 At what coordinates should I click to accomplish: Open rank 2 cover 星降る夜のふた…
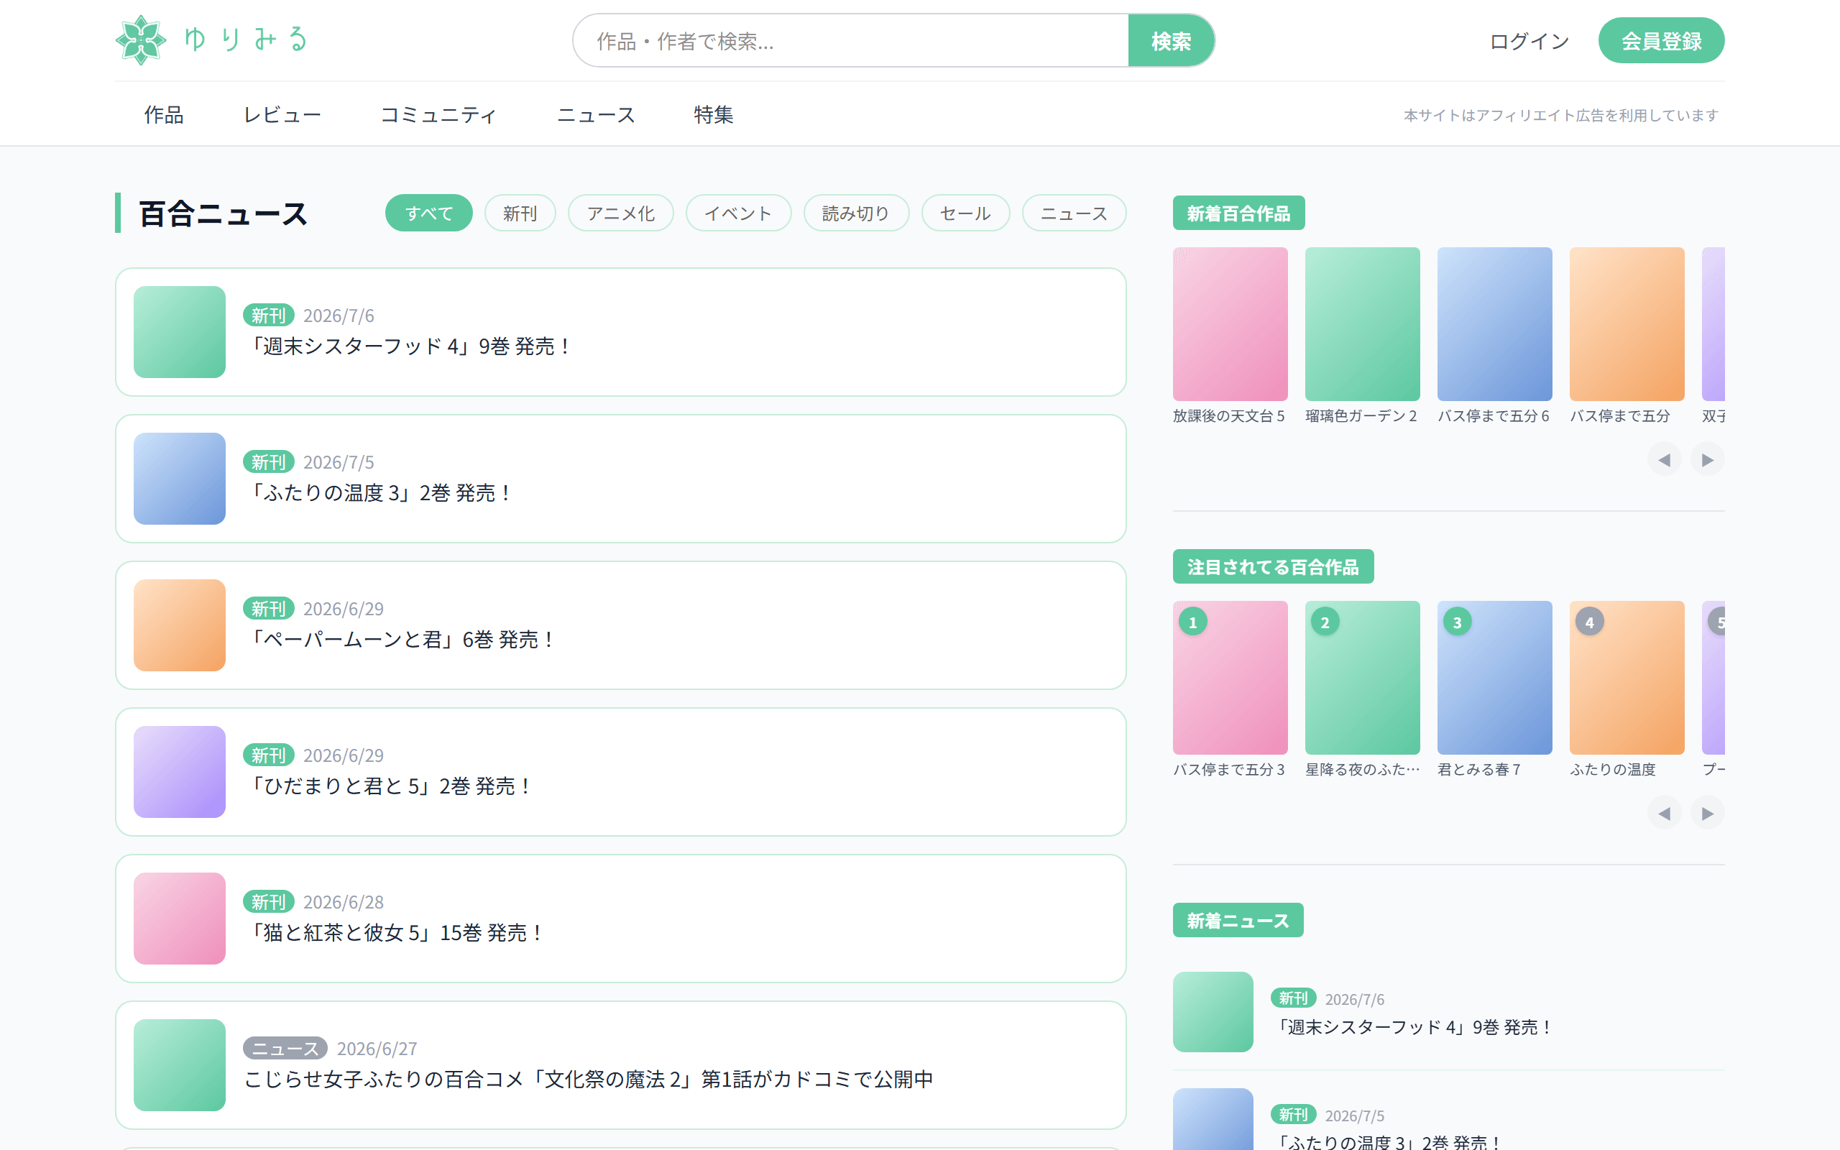click(1362, 677)
